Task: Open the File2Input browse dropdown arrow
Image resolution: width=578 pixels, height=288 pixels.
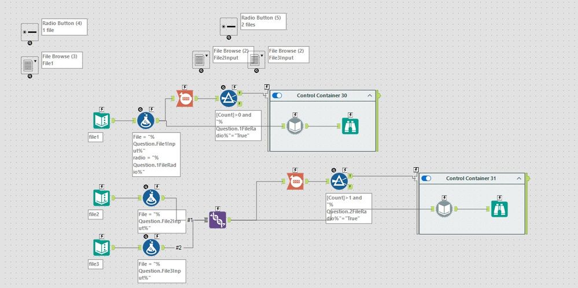Action: click(x=207, y=56)
